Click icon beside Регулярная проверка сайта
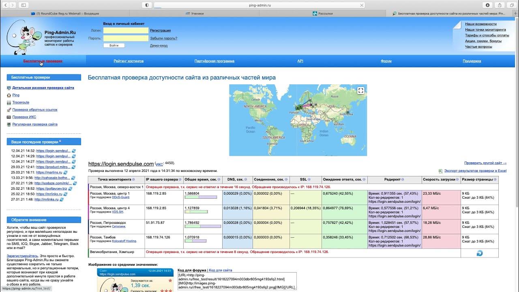The width and height of the screenshot is (519, 292). pyautogui.click(x=9, y=124)
